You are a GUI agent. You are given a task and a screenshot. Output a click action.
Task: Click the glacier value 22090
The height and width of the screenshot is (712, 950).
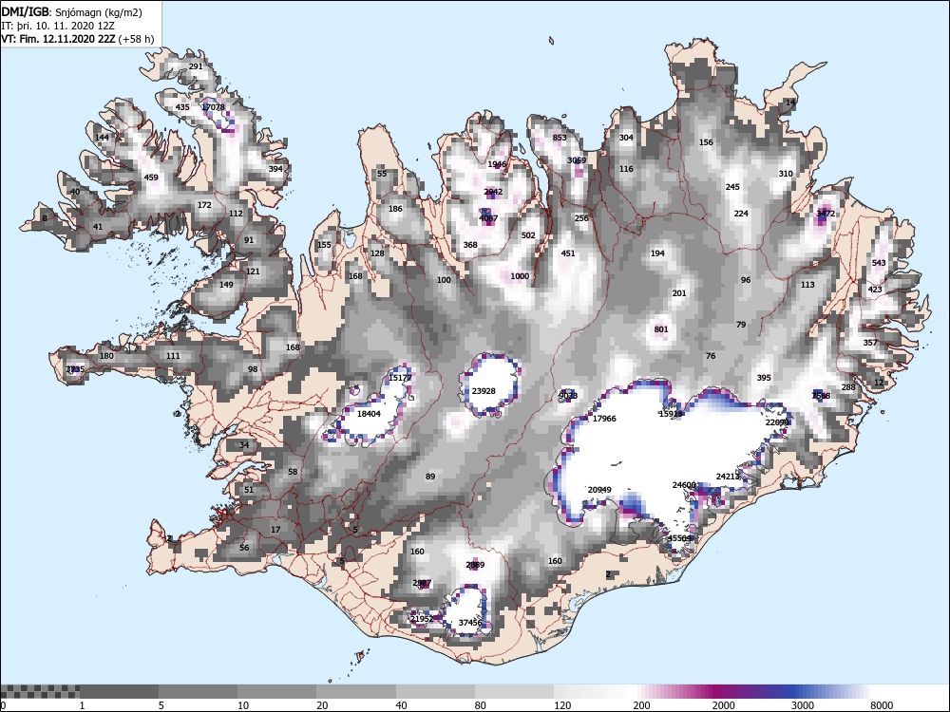(777, 422)
